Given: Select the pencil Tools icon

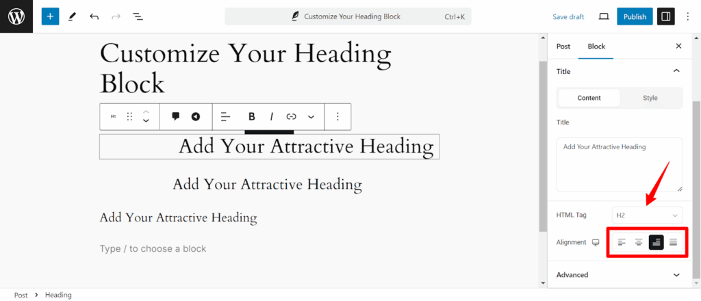Looking at the screenshot, I should point(72,16).
